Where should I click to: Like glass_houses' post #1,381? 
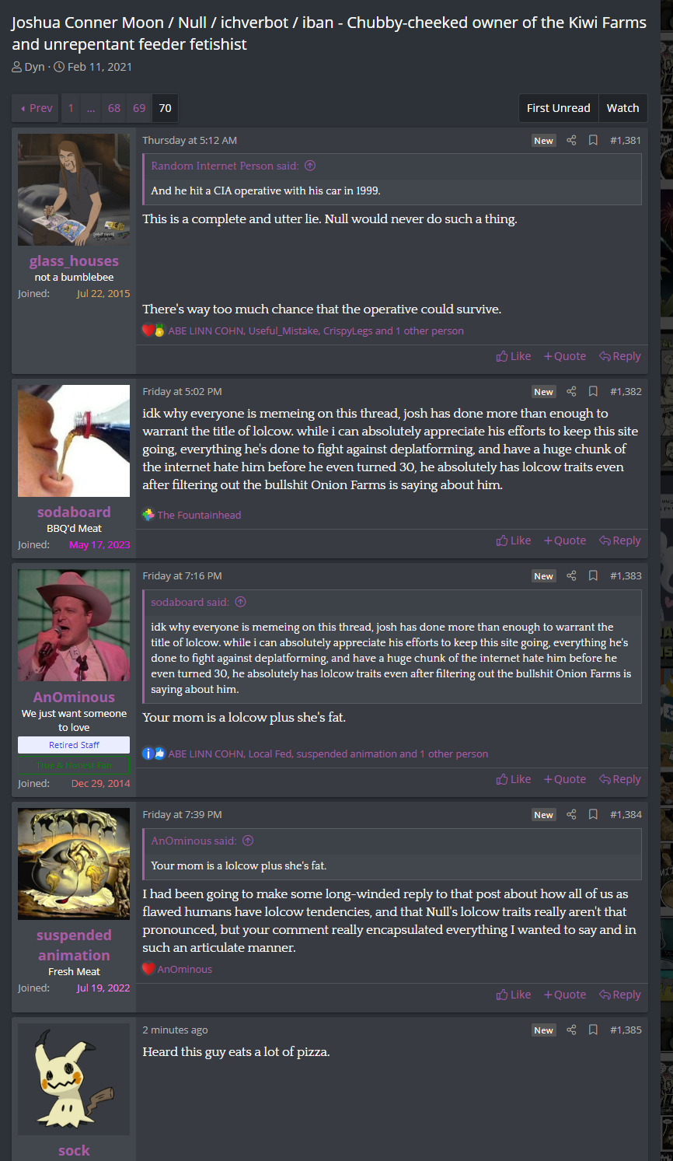[514, 356]
